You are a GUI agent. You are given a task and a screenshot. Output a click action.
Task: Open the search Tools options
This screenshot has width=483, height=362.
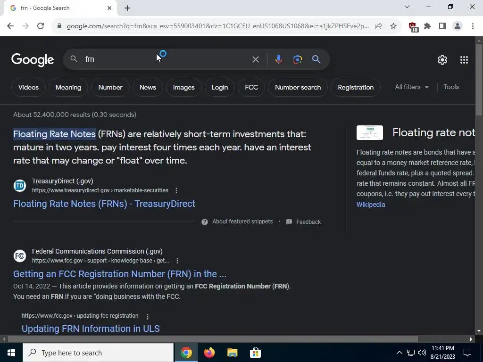pos(451,87)
